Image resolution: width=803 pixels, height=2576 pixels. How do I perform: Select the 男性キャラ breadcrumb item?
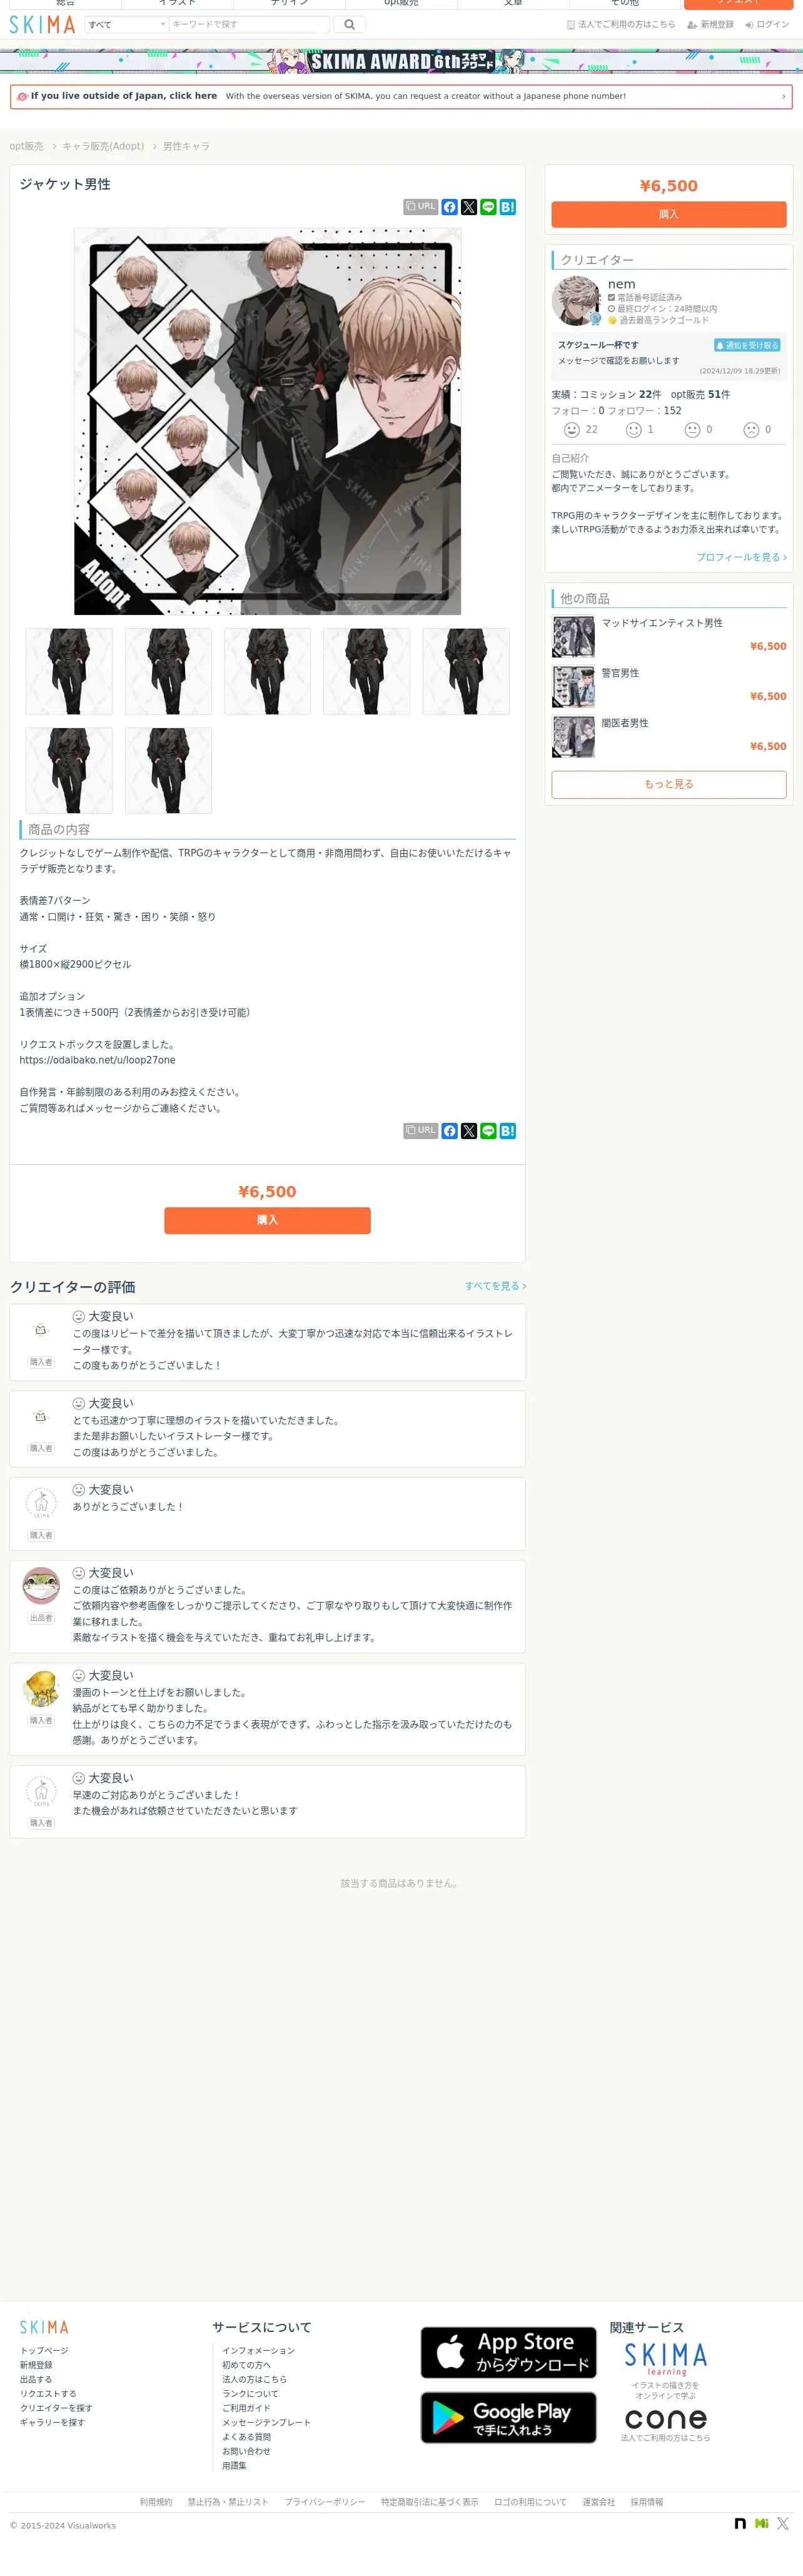pyautogui.click(x=186, y=146)
